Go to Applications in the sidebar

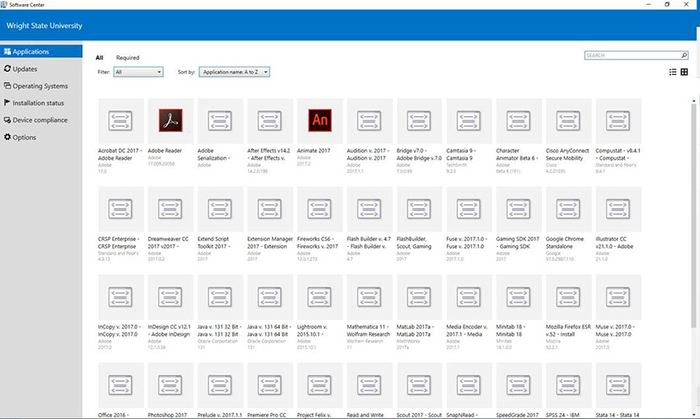tap(41, 51)
